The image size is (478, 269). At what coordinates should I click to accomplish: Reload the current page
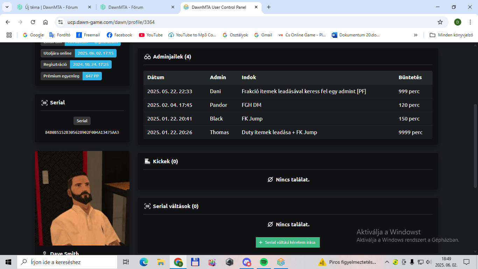pyautogui.click(x=33, y=22)
